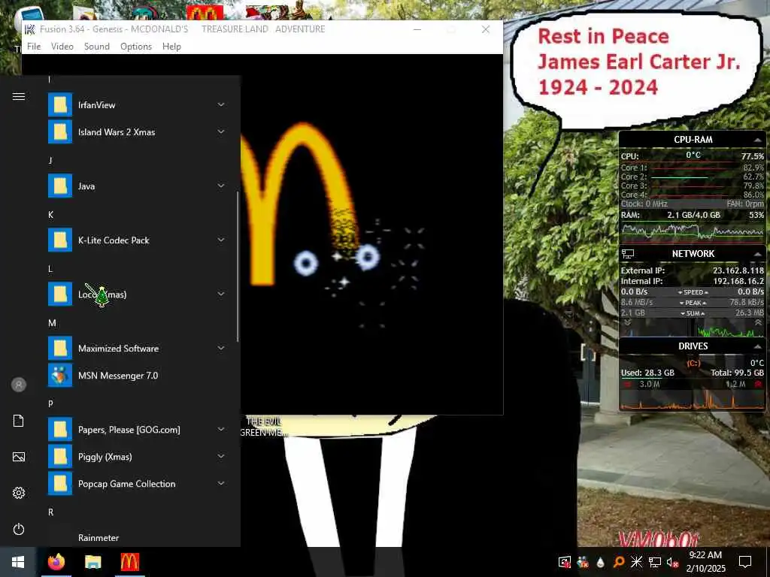770x577 pixels.
Task: Open File Explorer from the taskbar
Action: click(x=92, y=562)
